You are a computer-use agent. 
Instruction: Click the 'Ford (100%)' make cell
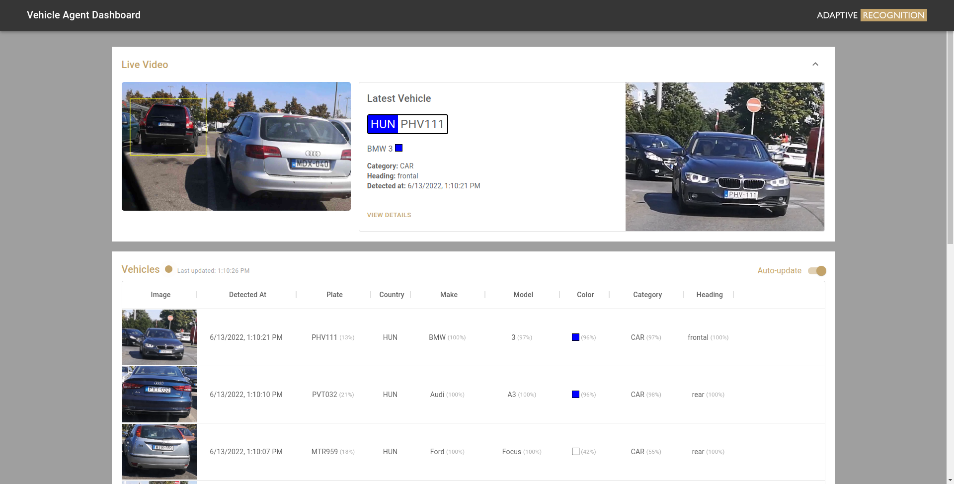click(447, 452)
